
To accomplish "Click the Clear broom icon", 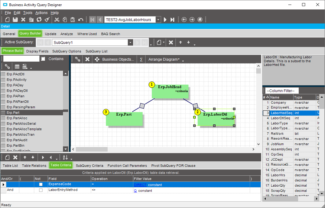I will (x=47, y=20).
